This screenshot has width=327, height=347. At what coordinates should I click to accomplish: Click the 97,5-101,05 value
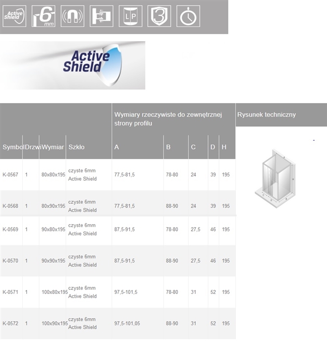pyautogui.click(x=127, y=323)
